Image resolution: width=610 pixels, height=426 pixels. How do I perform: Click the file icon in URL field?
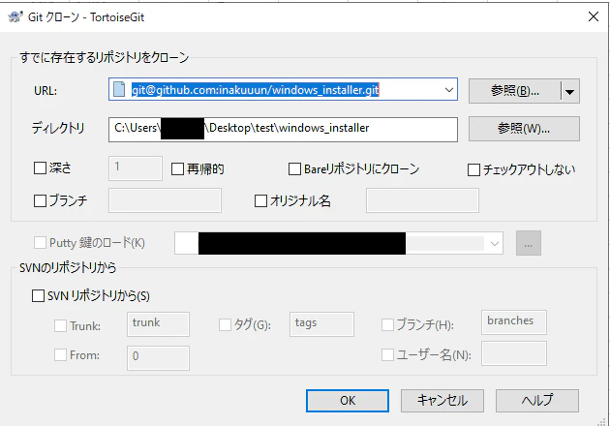point(119,89)
